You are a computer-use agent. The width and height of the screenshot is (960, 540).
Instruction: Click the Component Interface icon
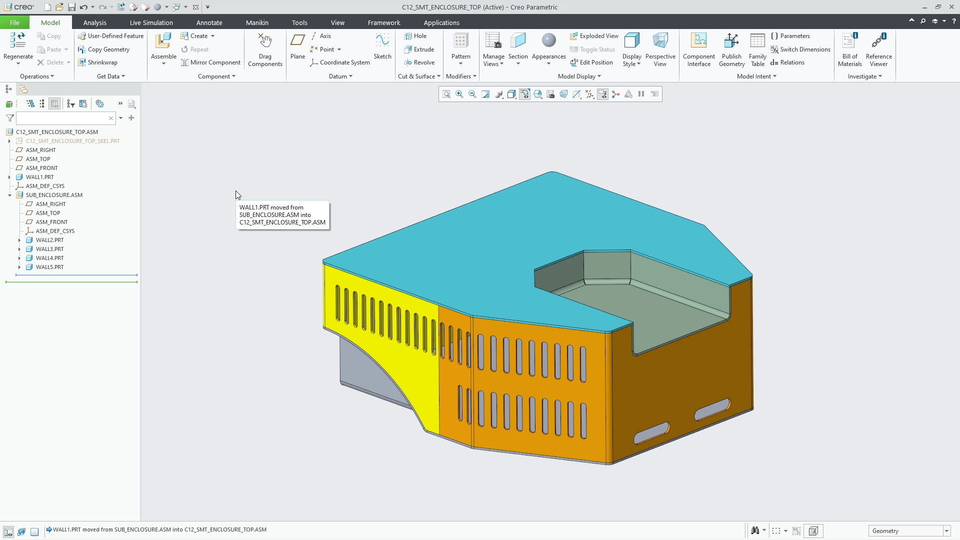699,41
